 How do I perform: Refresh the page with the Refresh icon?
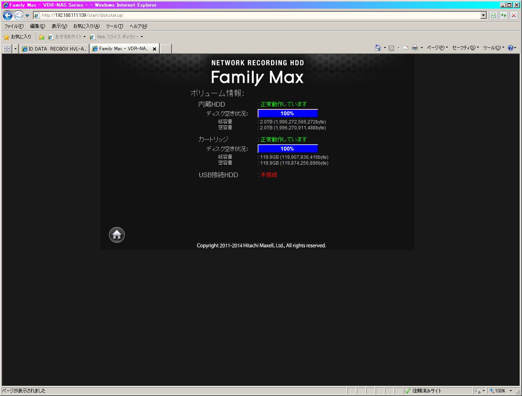pyautogui.click(x=503, y=15)
